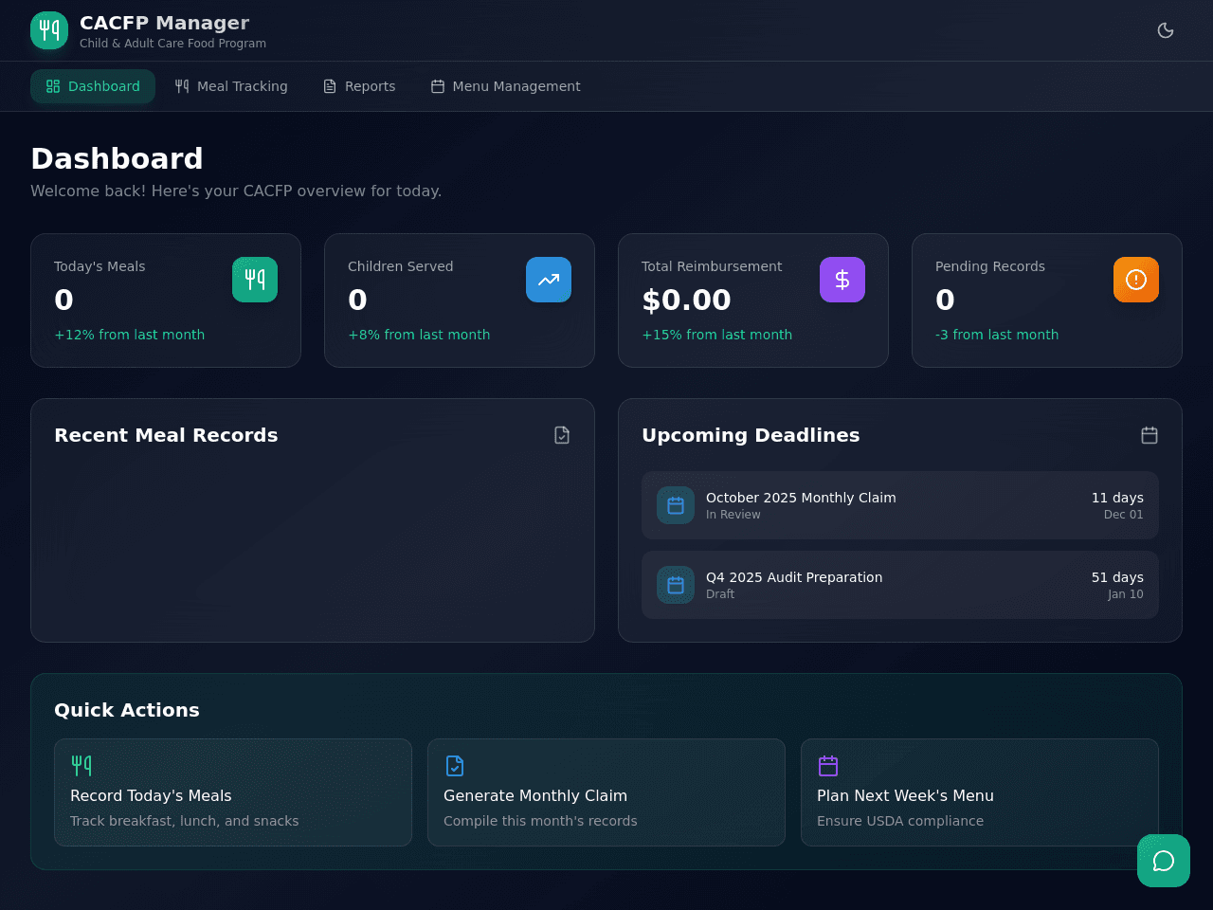Open the Plan Next Week's Menu action
The height and width of the screenshot is (910, 1213).
tap(980, 792)
